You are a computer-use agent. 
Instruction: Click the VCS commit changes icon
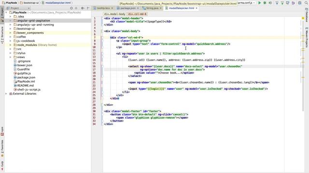282,3
